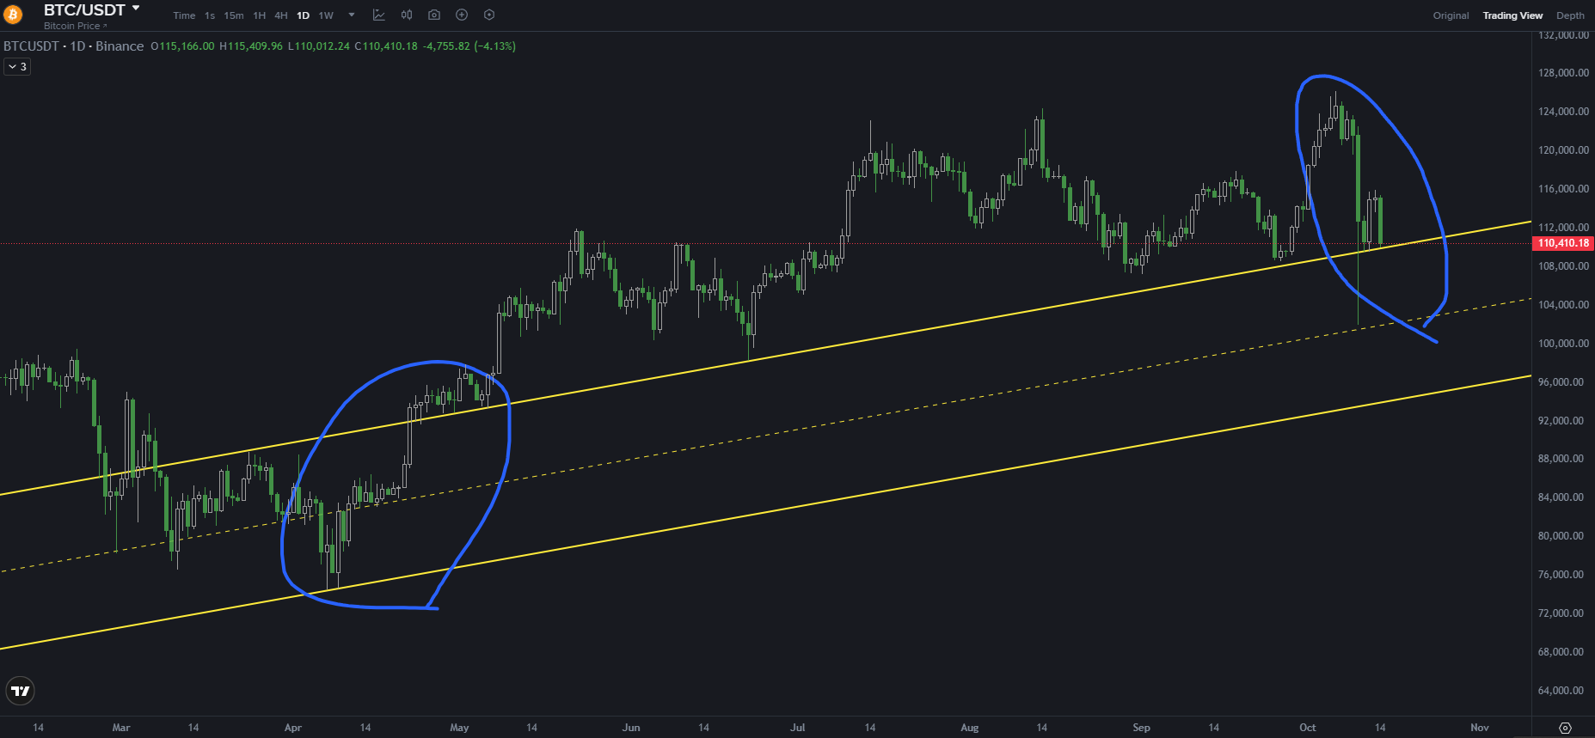This screenshot has height=738, width=1595.
Task: Switch to the Original chart tab
Action: pos(1451,15)
